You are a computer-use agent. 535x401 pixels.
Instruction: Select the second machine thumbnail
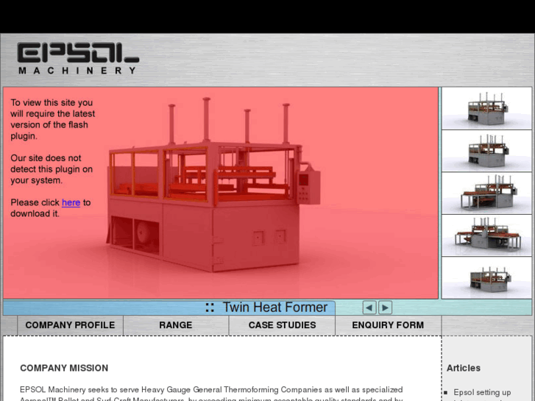tap(486, 151)
